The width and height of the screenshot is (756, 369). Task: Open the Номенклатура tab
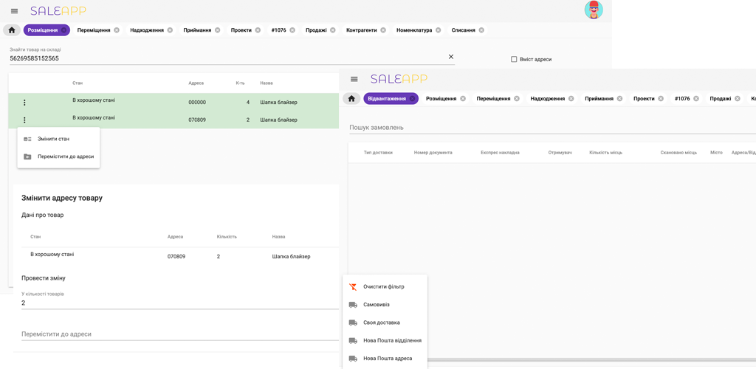pos(418,30)
